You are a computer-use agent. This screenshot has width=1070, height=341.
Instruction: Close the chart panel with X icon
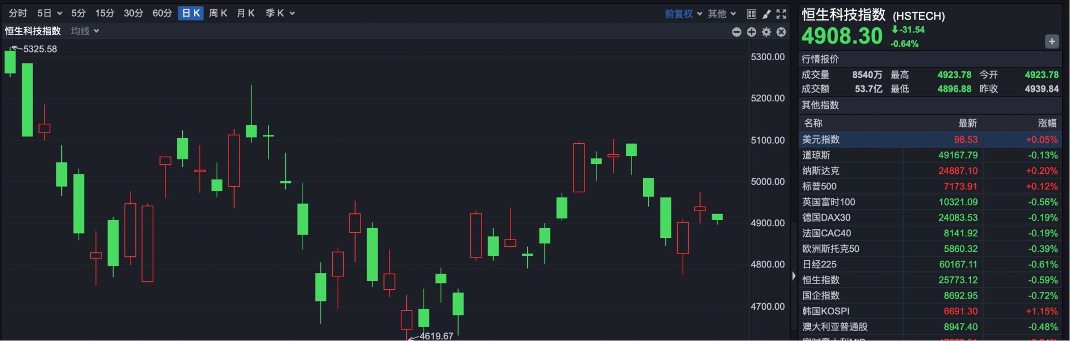[781, 32]
